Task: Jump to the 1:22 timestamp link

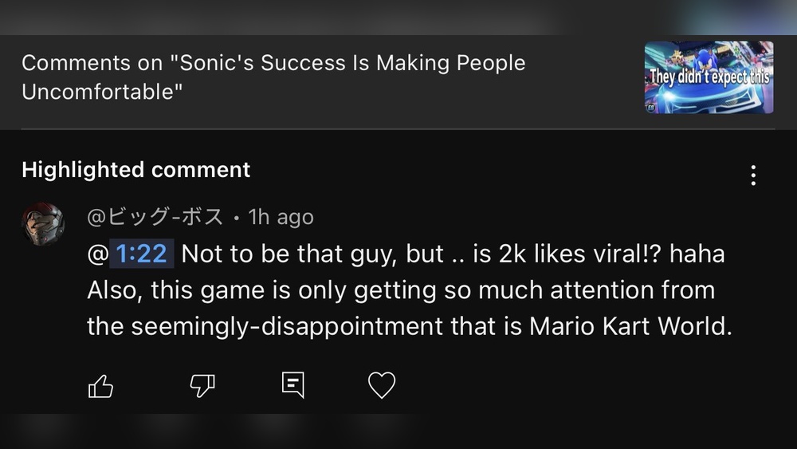Action: tap(141, 254)
